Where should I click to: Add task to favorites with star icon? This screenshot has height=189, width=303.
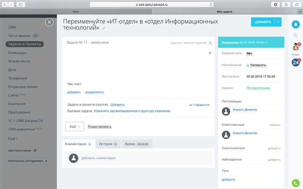click(x=210, y=53)
